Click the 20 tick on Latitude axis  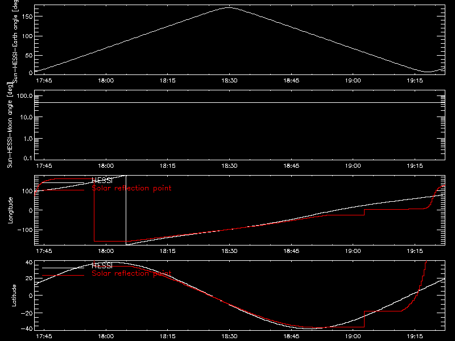[29, 278]
